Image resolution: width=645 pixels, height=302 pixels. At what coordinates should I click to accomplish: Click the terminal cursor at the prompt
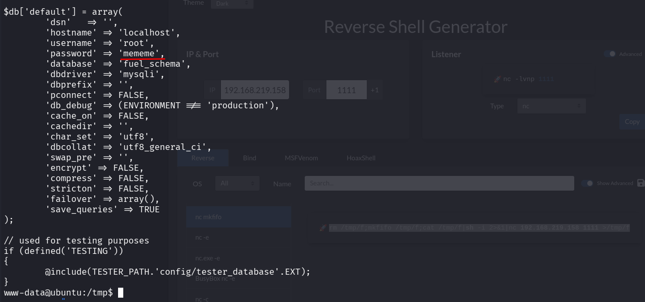121,293
